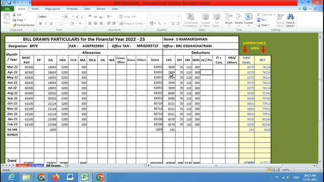Open Conditional Formatting menu

pos(190,20)
